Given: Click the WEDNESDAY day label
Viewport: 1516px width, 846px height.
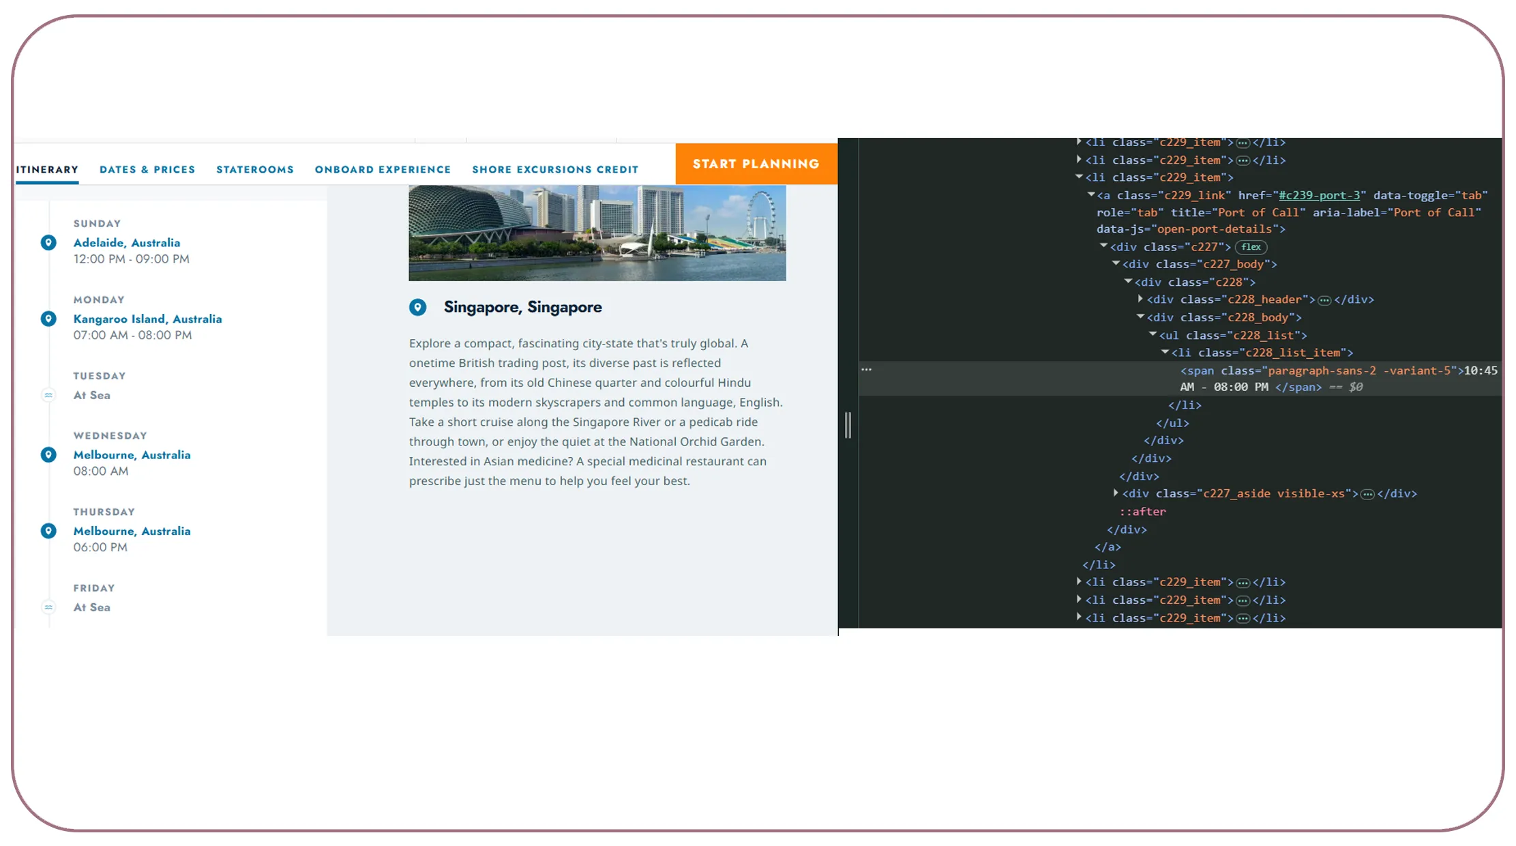Looking at the screenshot, I should pyautogui.click(x=110, y=436).
